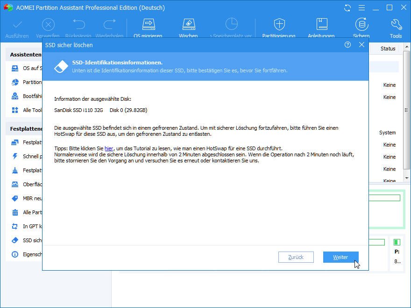This screenshot has width=411, height=308.
Task: Click Alle Partitionen löschen trash entry
Action: (x=27, y=212)
